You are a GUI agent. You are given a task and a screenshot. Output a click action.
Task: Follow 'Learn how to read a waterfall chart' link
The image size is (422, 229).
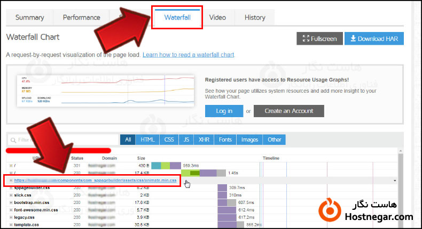(x=188, y=55)
